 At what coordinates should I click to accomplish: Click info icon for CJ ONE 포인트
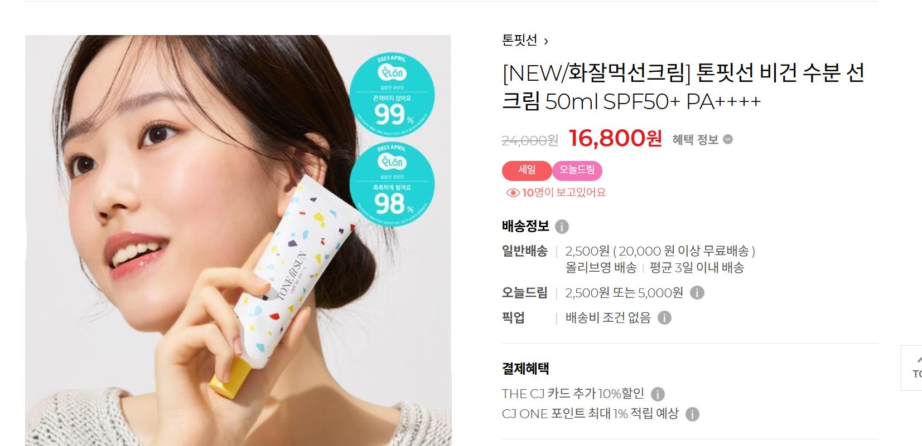(692, 414)
